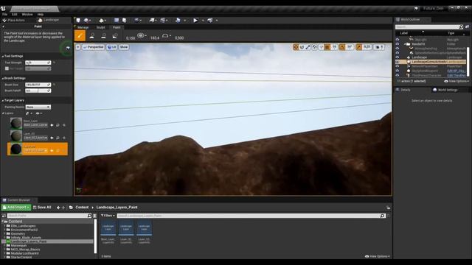Click the Brush Size value slider
Screen dimensions: 472x265
38,85
